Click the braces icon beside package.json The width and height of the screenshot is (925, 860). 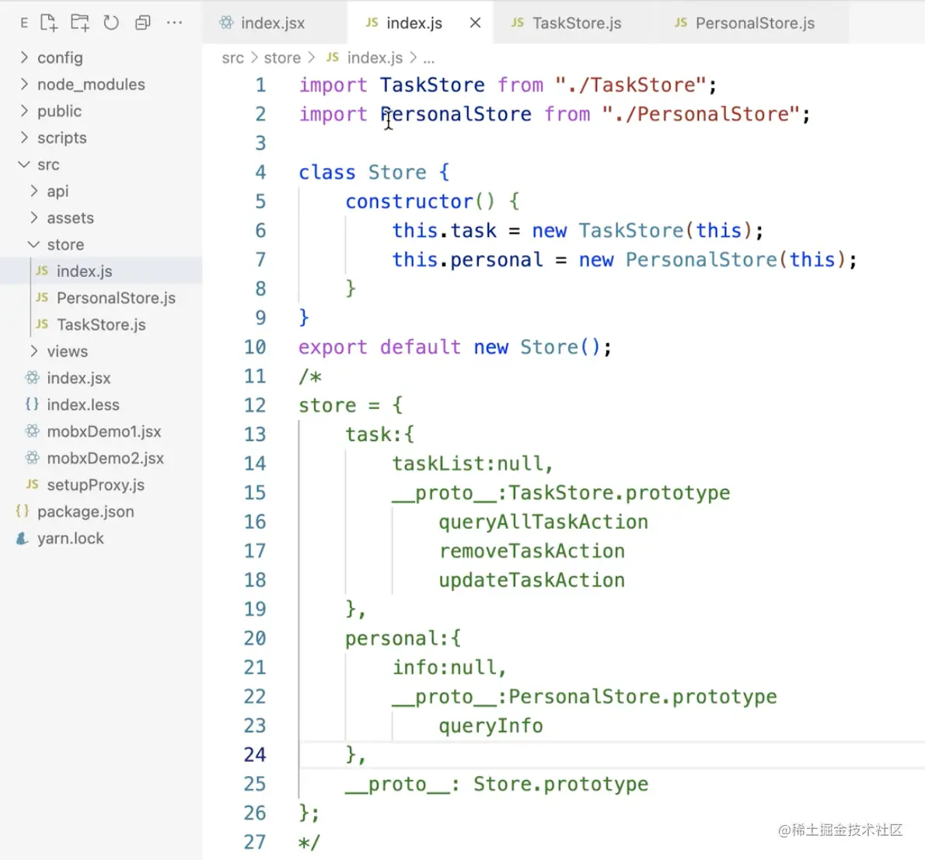pyautogui.click(x=23, y=511)
